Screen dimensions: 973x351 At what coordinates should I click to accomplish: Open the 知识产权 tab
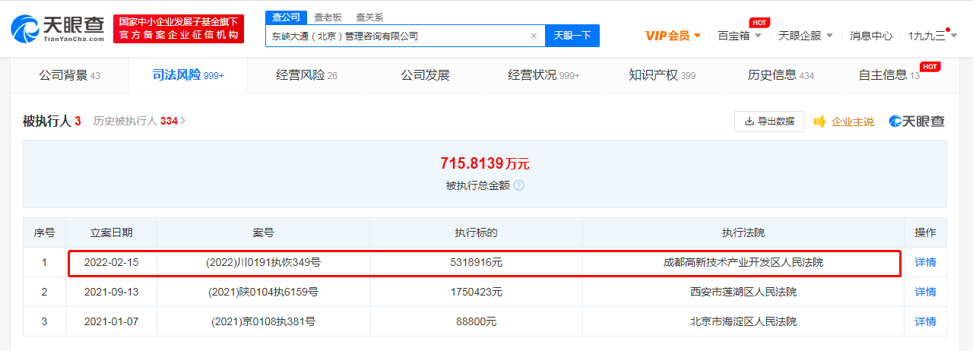click(x=662, y=75)
